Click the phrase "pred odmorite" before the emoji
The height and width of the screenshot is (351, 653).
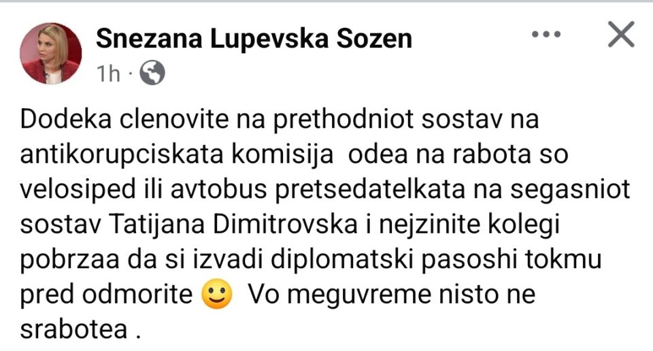106,295
